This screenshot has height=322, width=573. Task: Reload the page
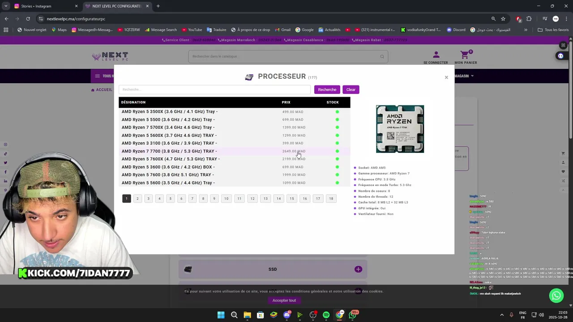tap(28, 19)
